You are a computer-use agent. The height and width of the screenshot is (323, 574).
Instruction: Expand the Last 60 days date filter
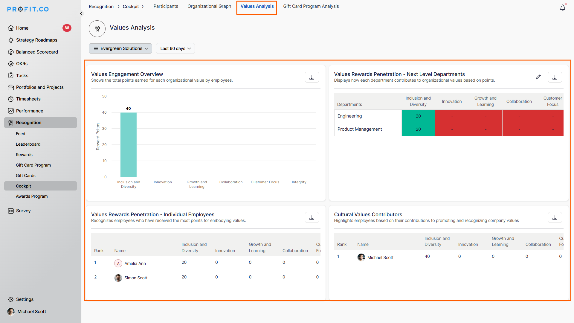(175, 48)
